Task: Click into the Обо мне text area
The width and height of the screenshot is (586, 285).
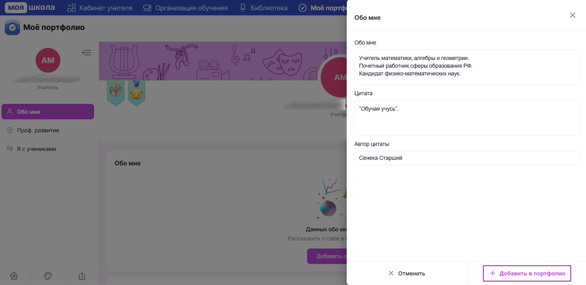Action: click(x=467, y=67)
